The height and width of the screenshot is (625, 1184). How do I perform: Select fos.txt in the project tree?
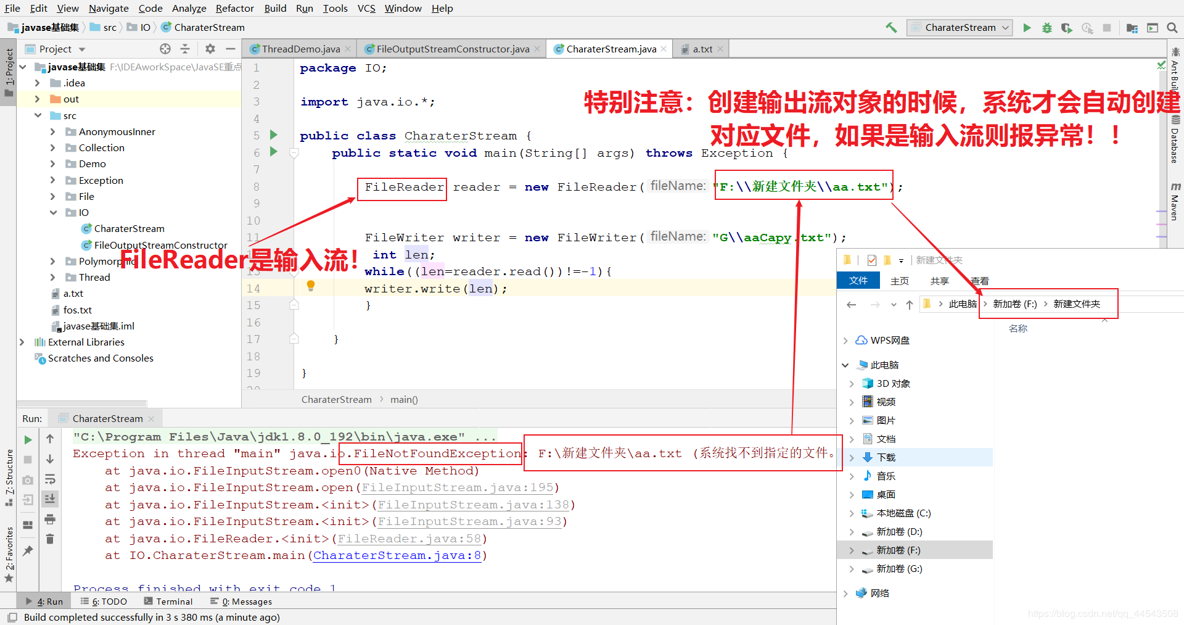(x=77, y=310)
